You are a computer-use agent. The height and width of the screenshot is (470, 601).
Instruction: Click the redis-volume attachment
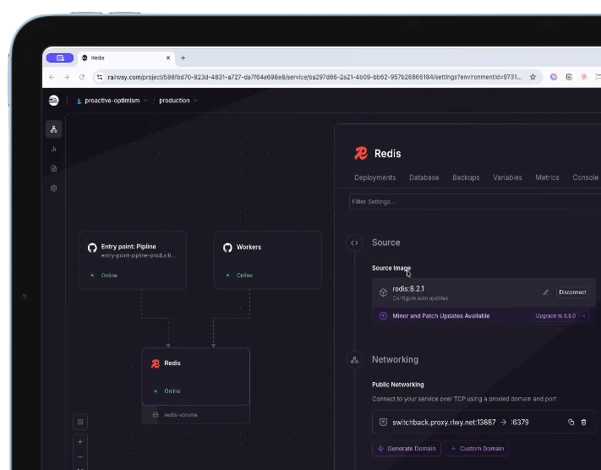point(195,415)
